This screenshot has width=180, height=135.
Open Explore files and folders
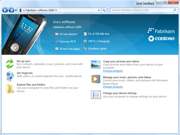[31, 85]
